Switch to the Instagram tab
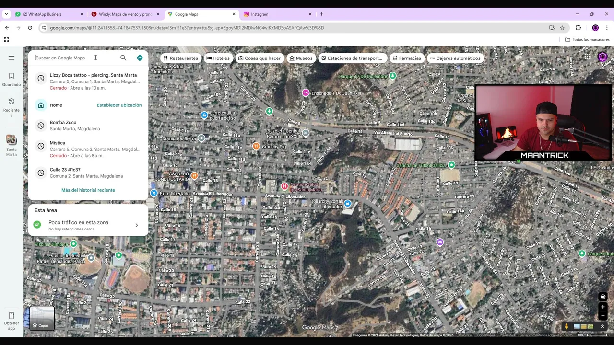This screenshot has width=614, height=345. [x=277, y=14]
